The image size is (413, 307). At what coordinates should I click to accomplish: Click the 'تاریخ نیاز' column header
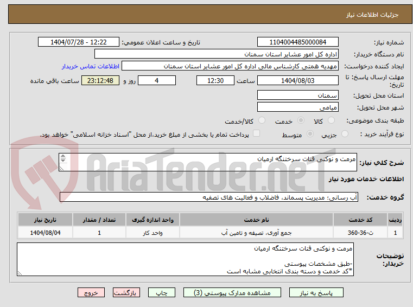tap(45, 220)
